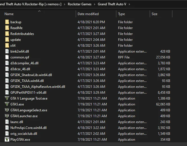Click the d3dcsx_46.dll file icon
The image size is (187, 146).
[x=7, y=69]
